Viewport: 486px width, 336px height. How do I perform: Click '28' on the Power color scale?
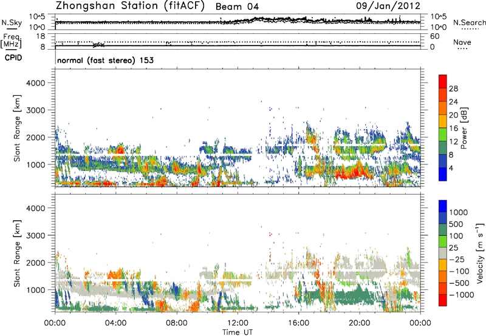453,89
